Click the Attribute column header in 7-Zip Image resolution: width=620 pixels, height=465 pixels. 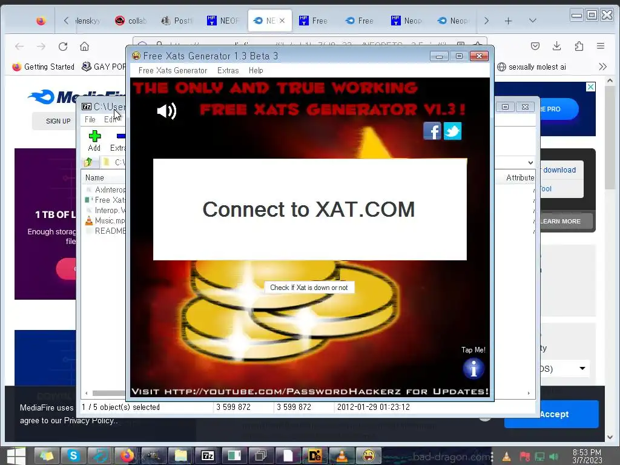click(x=520, y=178)
